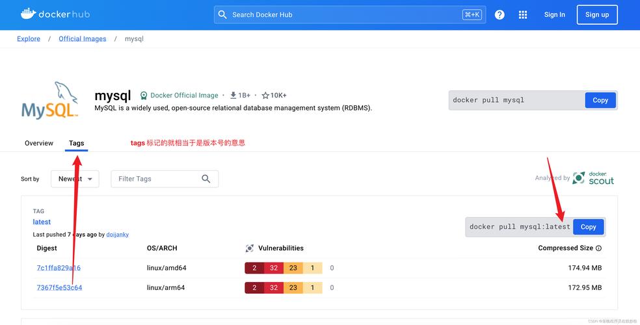Click medium count 23 for linux/arm64
640x325 pixels.
point(293,287)
